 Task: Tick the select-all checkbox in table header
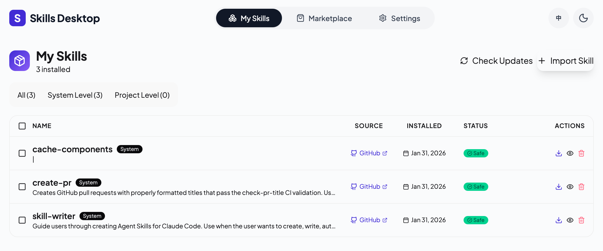pos(22,126)
